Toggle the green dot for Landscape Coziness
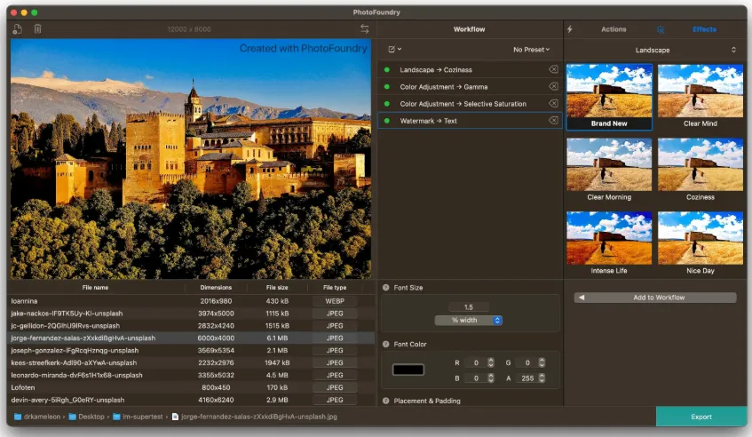 click(x=387, y=69)
